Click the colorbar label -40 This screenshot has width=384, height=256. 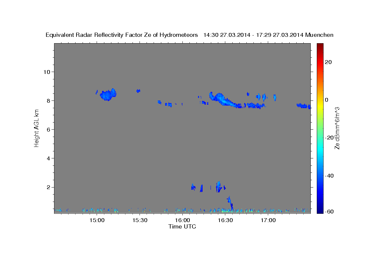329,175
